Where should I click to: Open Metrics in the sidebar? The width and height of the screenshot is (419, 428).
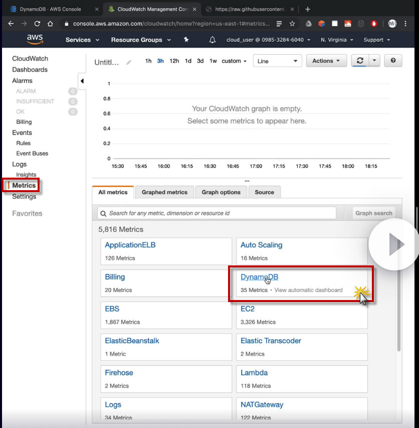coord(24,185)
